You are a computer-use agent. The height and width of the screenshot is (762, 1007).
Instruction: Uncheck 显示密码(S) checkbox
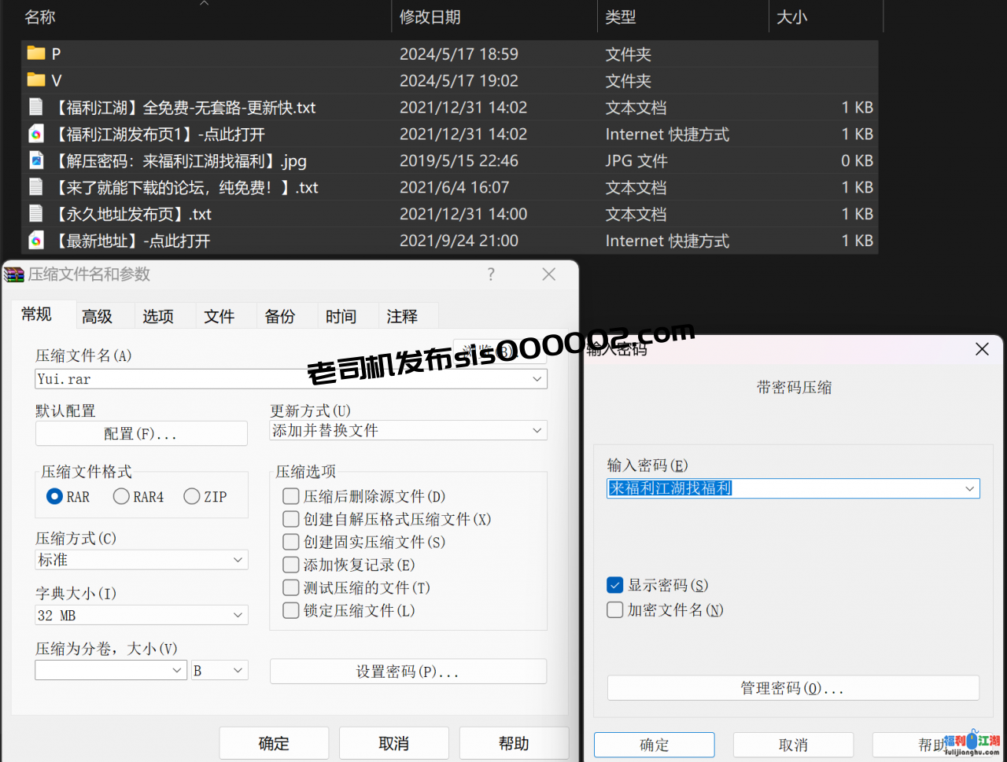click(615, 585)
